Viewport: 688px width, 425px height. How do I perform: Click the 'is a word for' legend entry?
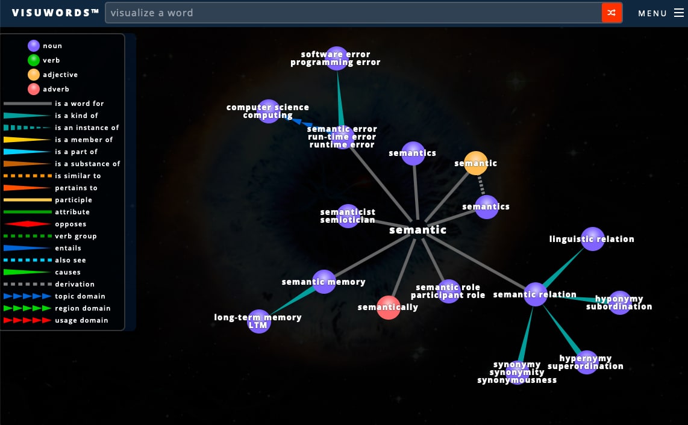[x=54, y=104]
